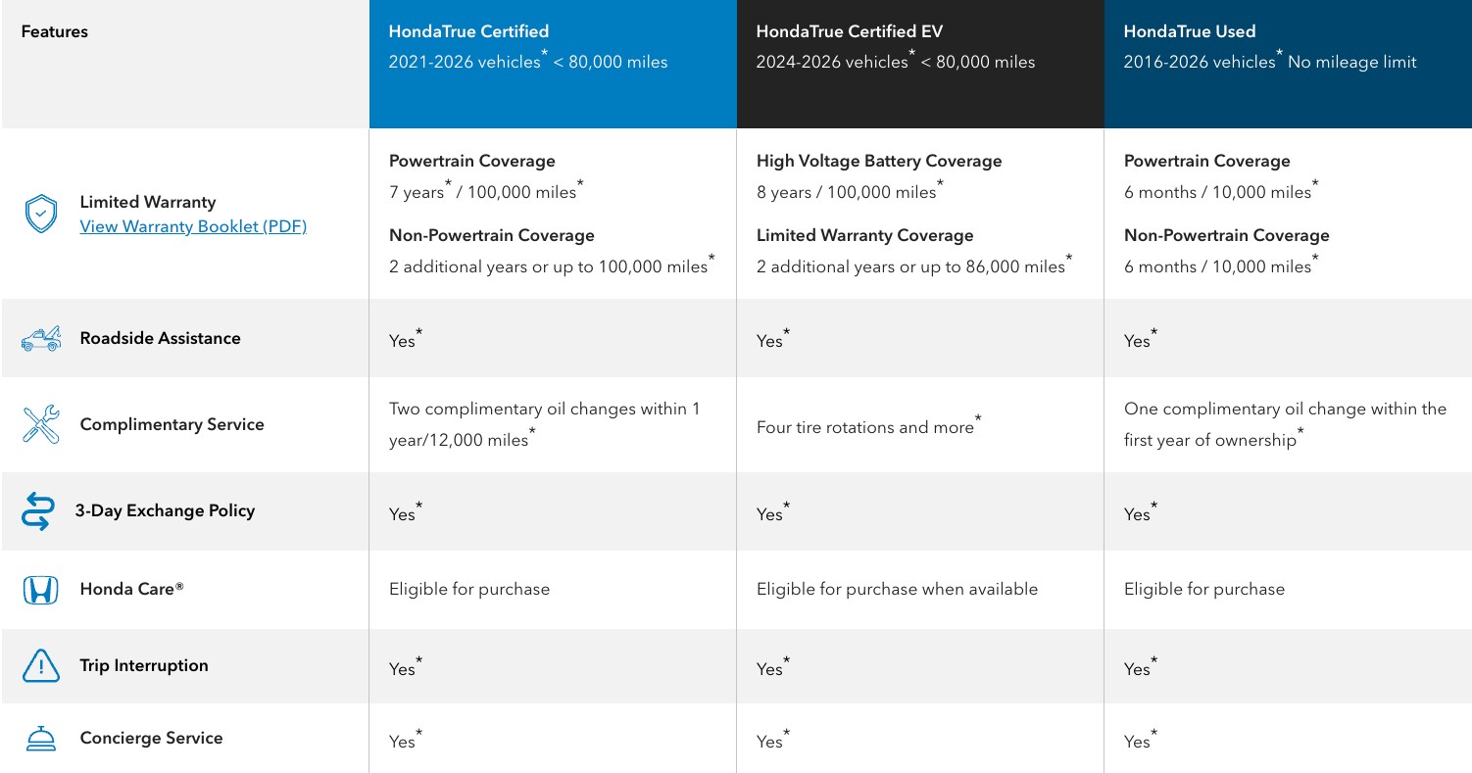Click the Limited Warranty shield icon
1472x773 pixels.
tap(40, 214)
